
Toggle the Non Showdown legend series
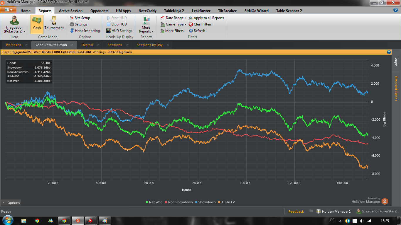(178, 202)
